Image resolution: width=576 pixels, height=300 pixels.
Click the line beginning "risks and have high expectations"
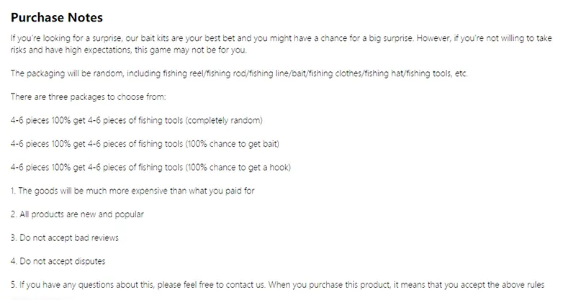tap(130, 50)
